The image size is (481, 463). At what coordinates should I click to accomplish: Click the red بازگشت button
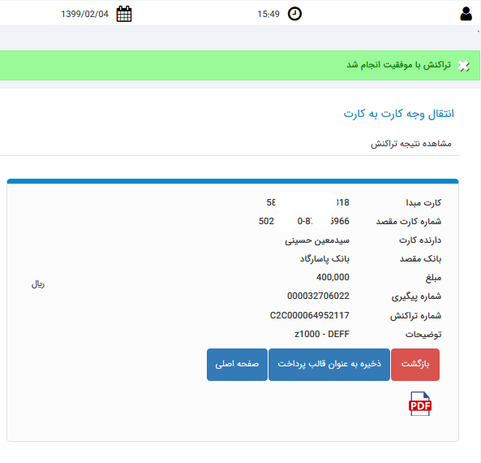[415, 365]
